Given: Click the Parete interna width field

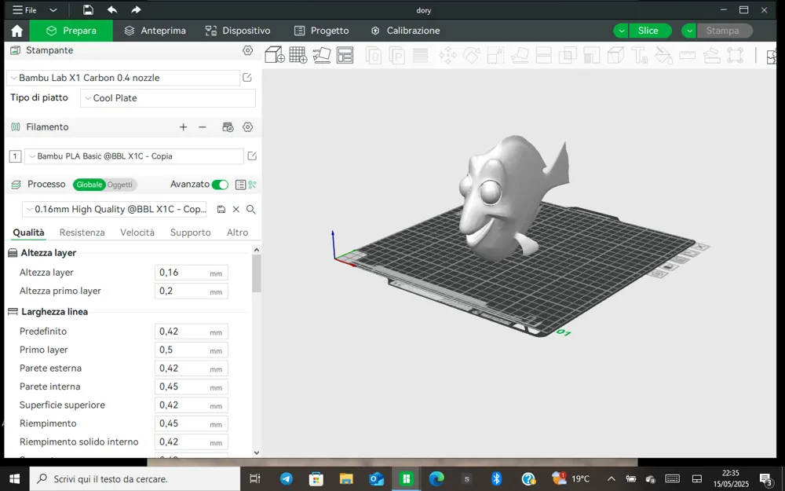Looking at the screenshot, I should (x=192, y=387).
